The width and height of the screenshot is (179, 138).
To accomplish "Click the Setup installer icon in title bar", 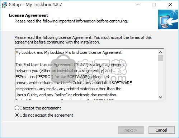I will pyautogui.click(x=4, y=5).
